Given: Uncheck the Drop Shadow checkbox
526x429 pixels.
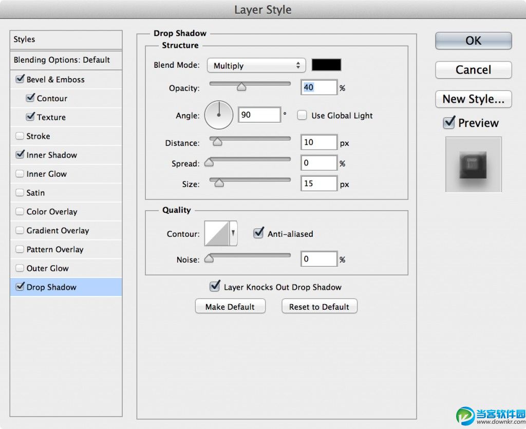Looking at the screenshot, I should pyautogui.click(x=20, y=287).
